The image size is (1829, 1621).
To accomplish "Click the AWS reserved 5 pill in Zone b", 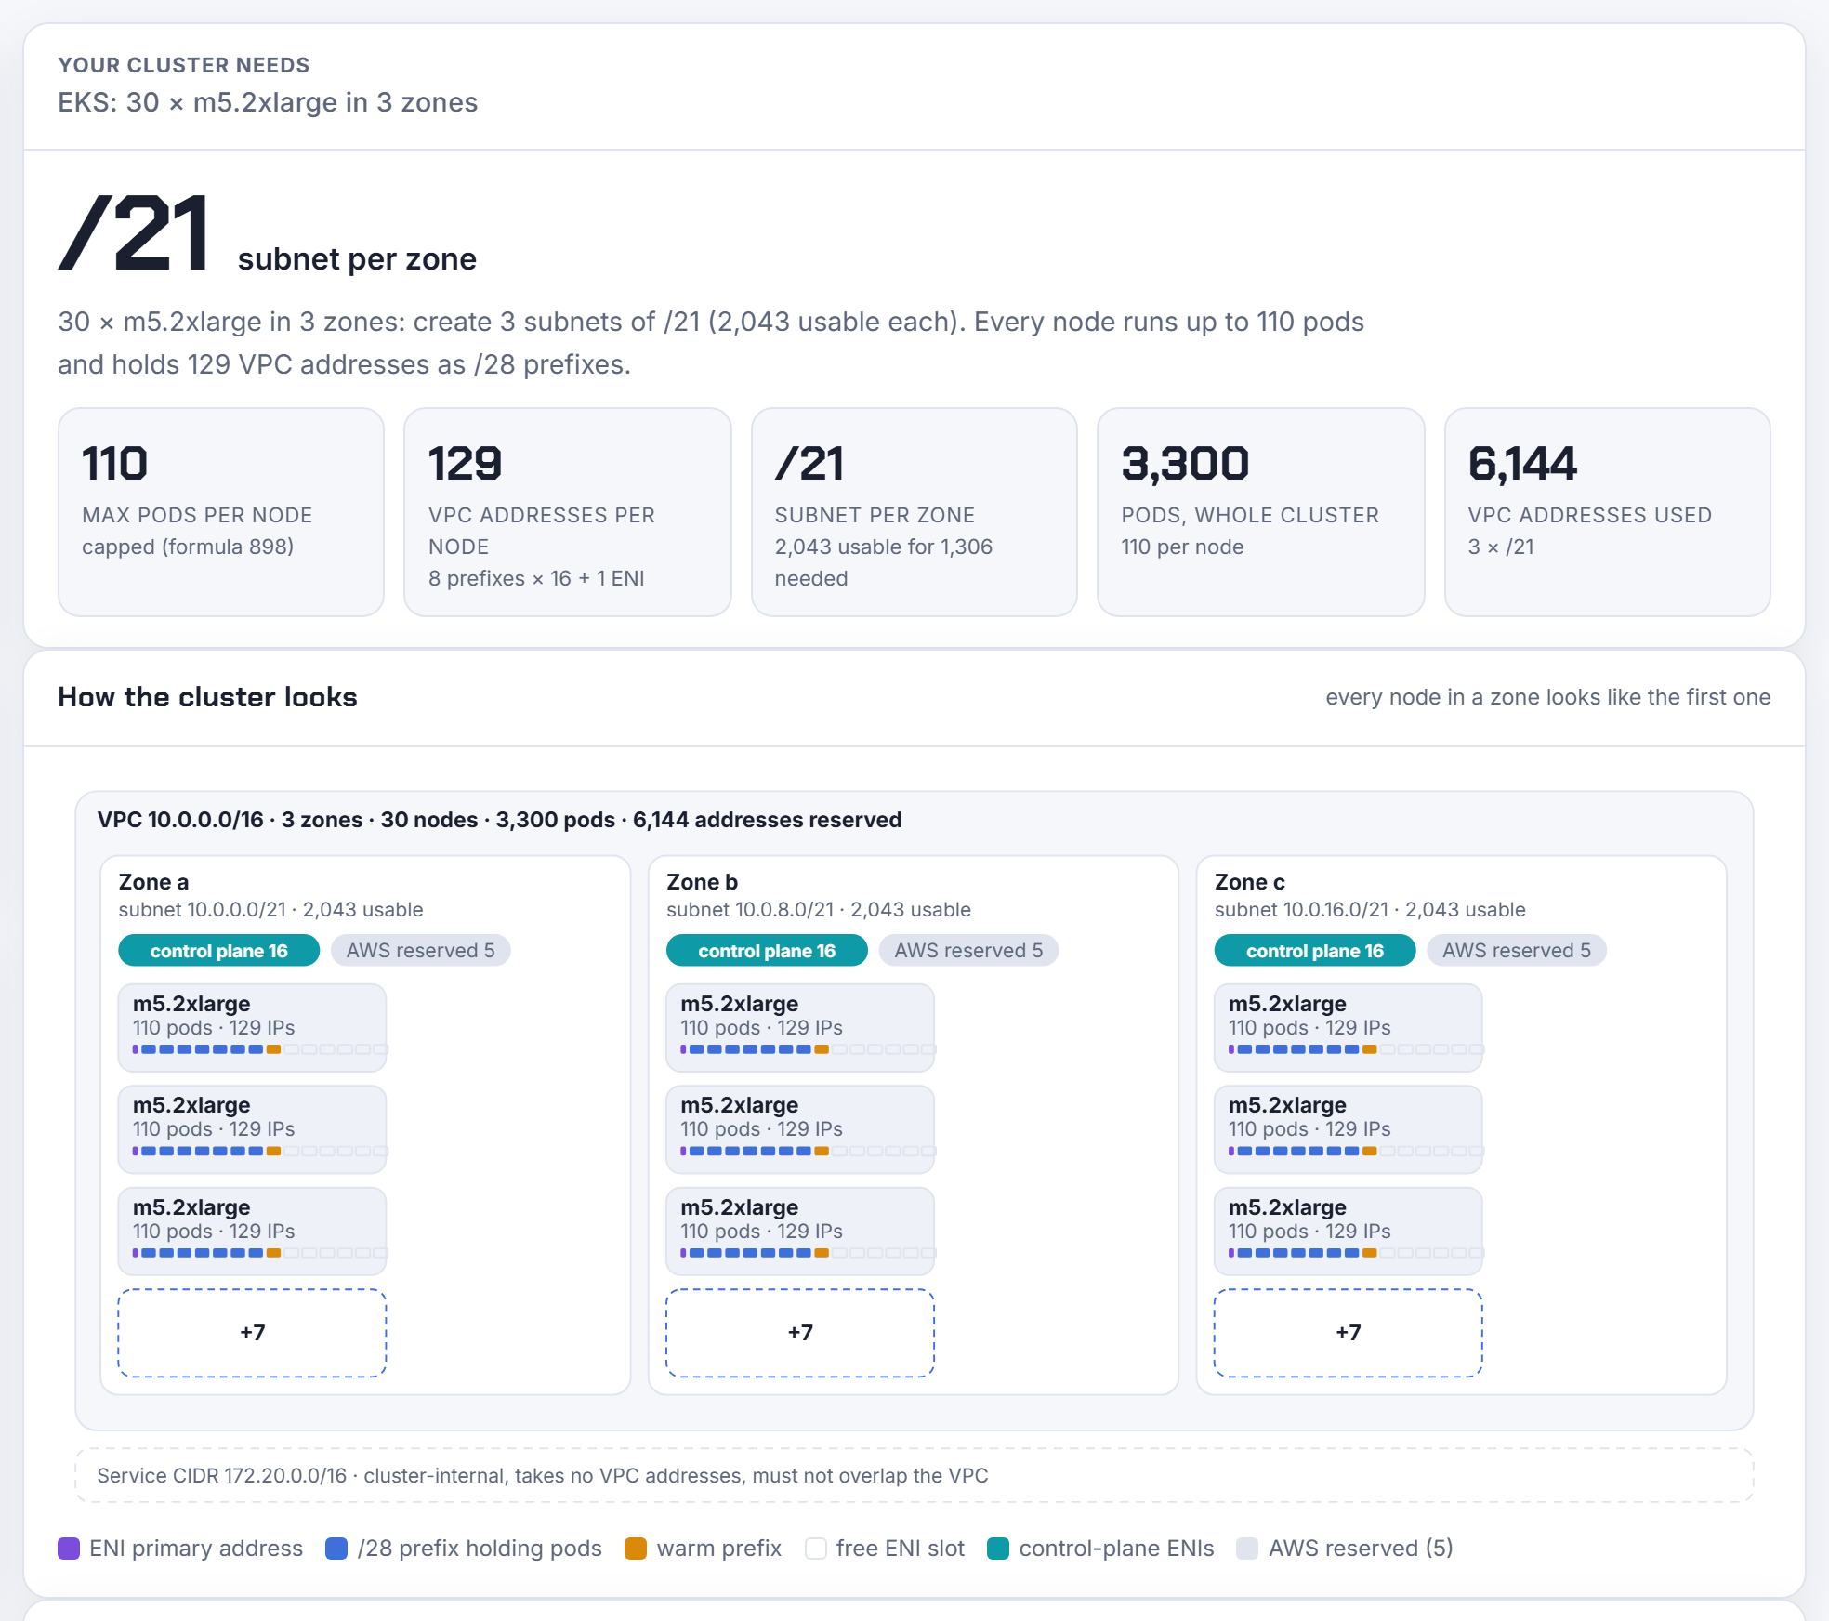I will click(x=968, y=951).
